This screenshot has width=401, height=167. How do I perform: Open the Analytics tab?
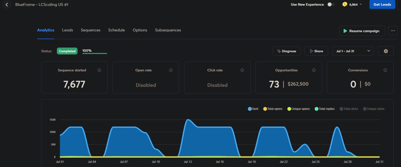pos(46,30)
